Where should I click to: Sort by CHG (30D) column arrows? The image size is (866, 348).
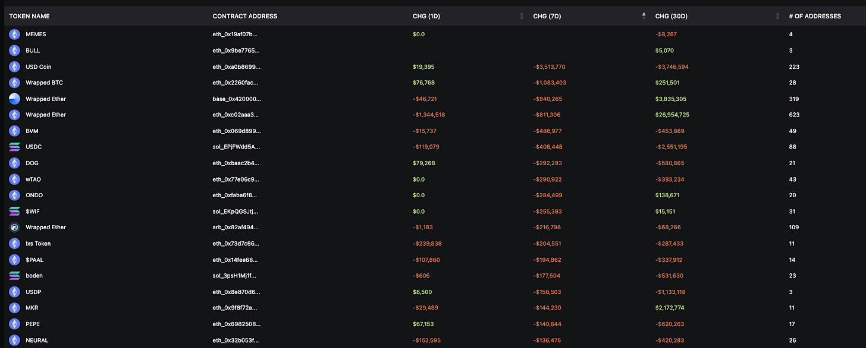click(777, 16)
